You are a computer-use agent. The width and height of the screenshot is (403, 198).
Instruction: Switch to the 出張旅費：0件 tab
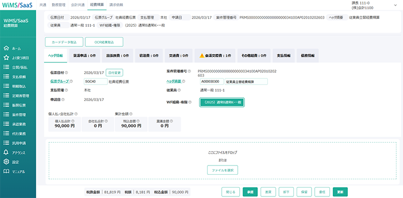(x=117, y=56)
